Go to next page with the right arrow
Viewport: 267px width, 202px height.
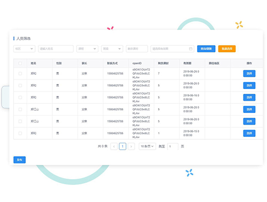[131, 147]
